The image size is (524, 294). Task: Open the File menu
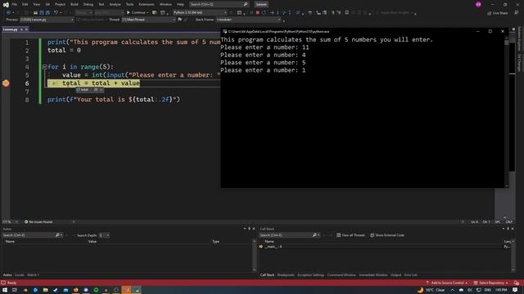pyautogui.click(x=15, y=4)
